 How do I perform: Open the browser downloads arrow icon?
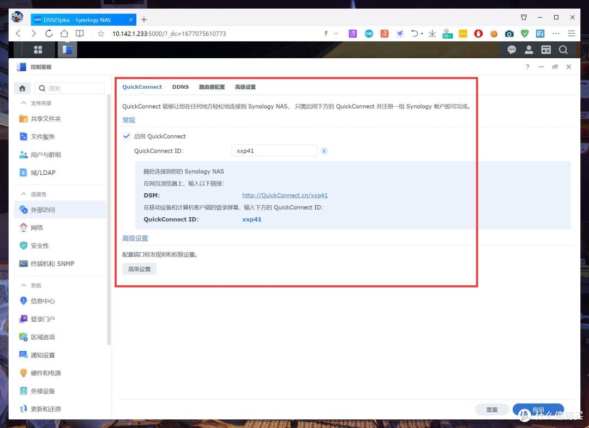(x=432, y=33)
